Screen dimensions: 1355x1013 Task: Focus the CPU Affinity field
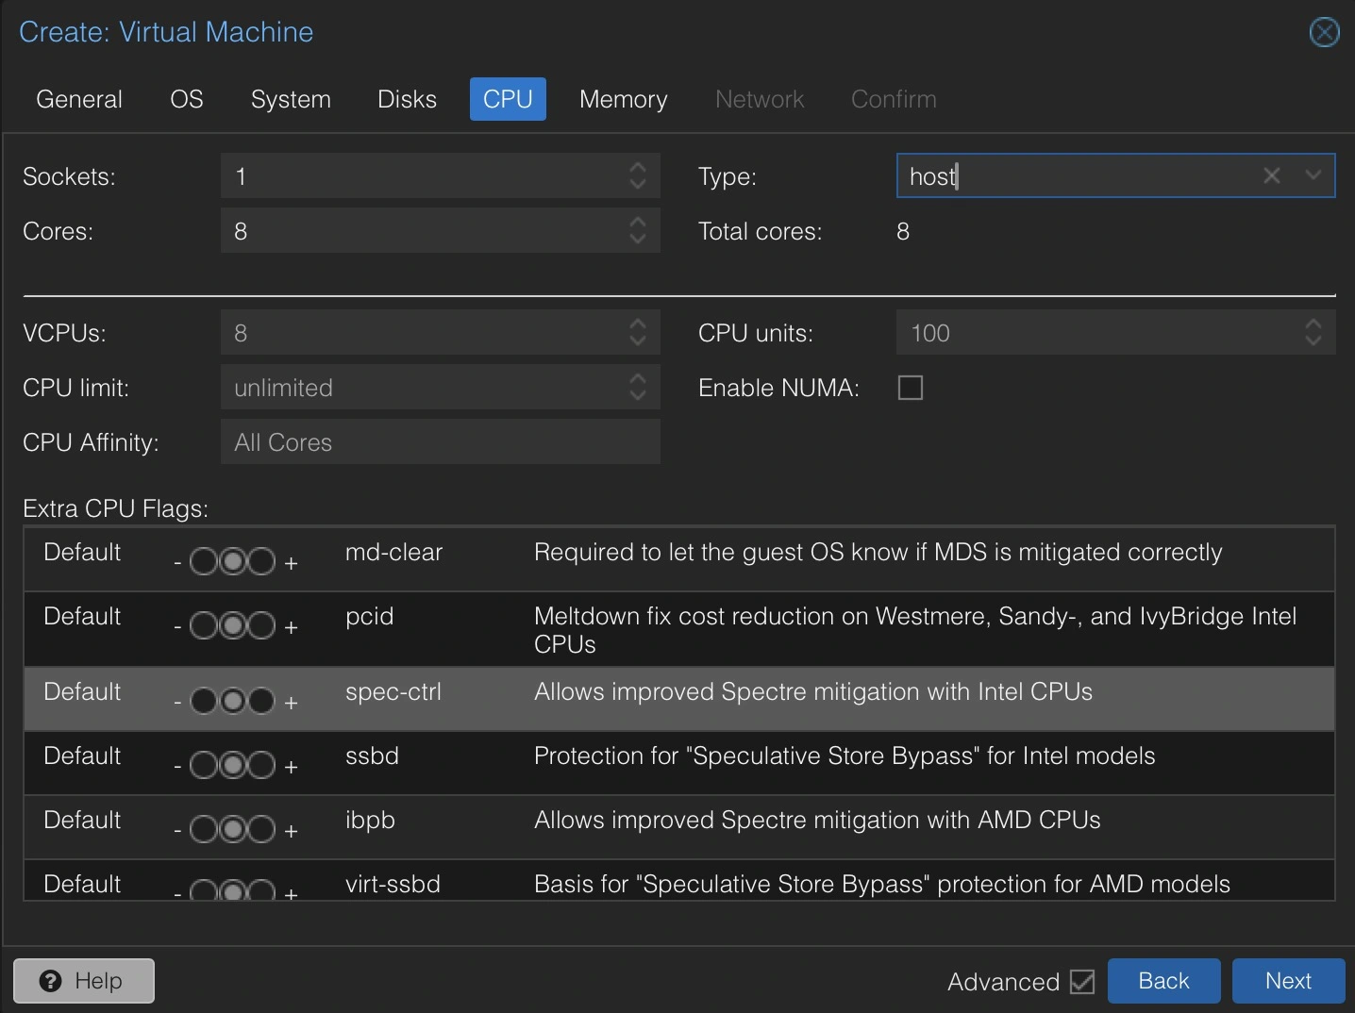[x=441, y=441]
